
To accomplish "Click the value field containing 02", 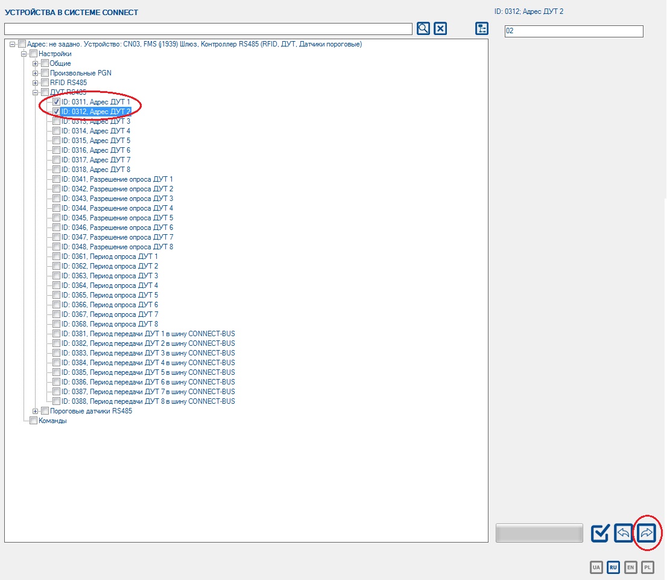I will point(574,31).
